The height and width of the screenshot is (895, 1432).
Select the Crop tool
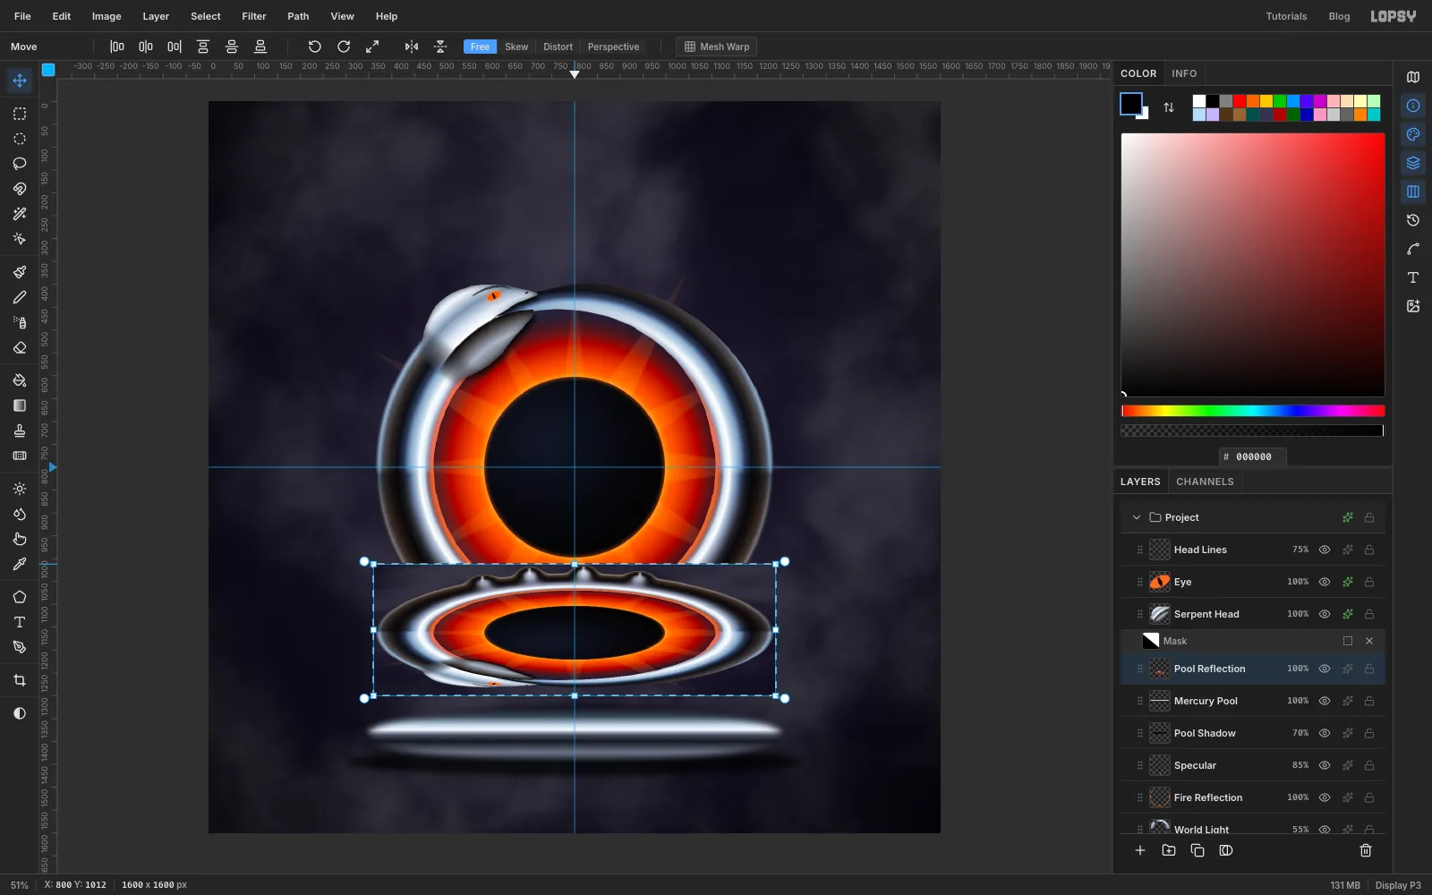(x=20, y=681)
